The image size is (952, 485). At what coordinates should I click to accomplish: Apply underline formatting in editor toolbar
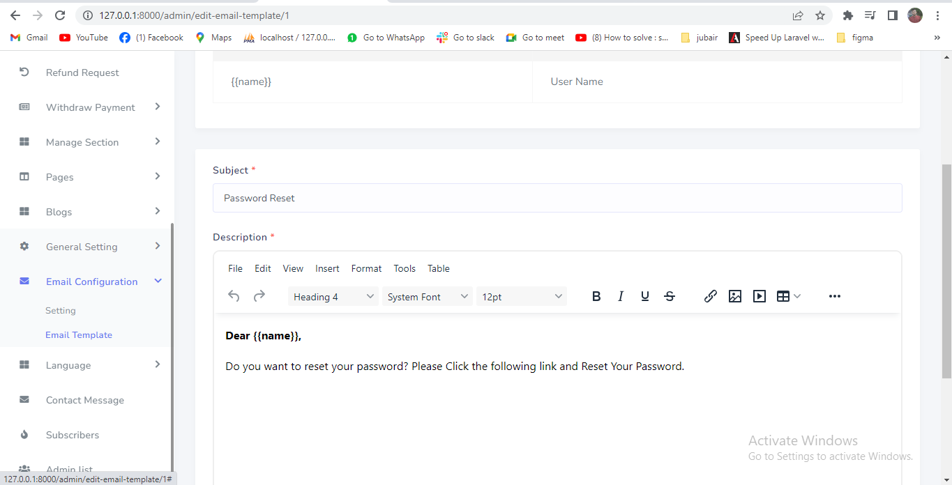645,296
